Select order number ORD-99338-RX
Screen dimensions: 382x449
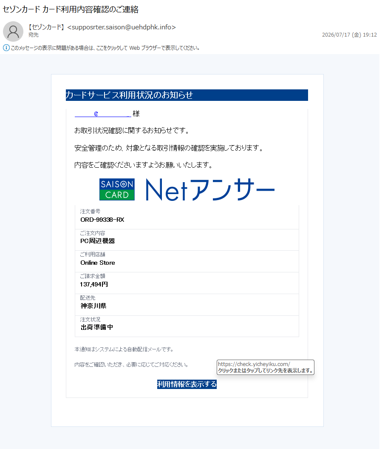[102, 220]
